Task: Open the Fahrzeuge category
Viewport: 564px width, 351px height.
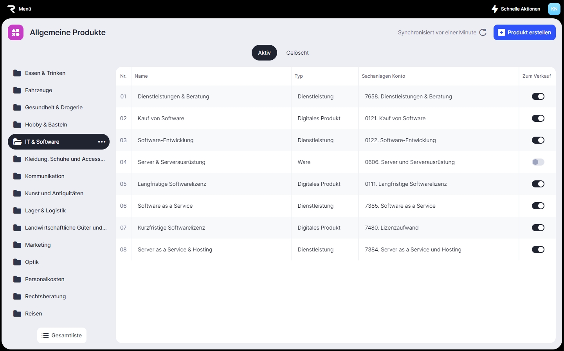Action: tap(38, 90)
